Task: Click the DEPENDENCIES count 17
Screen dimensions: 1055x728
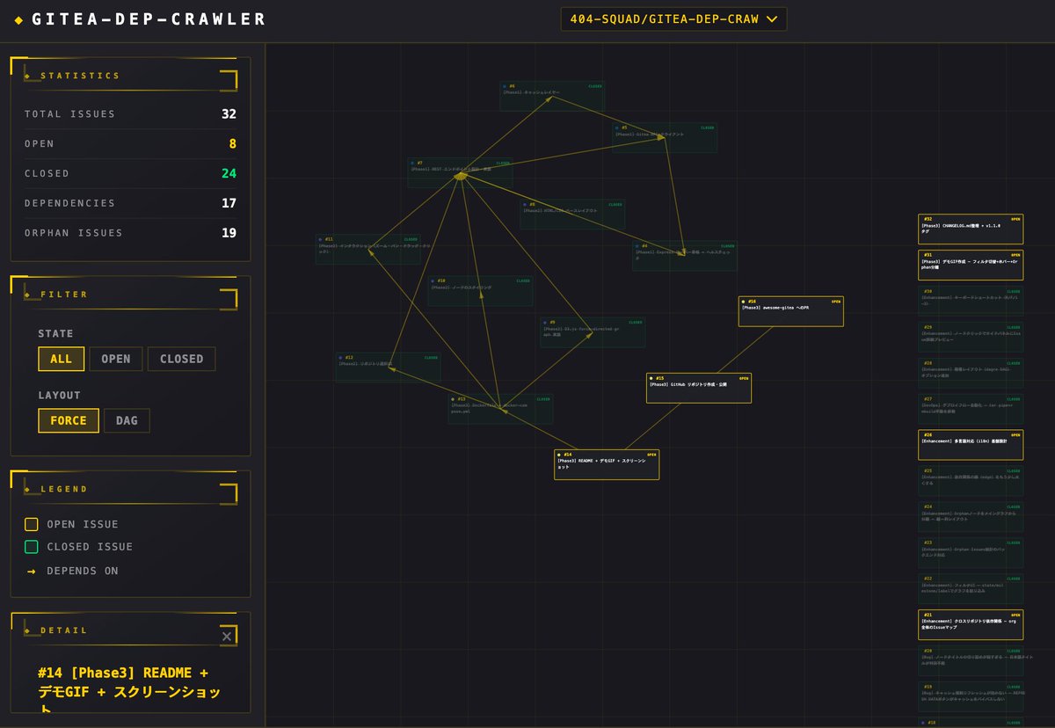Action: [x=229, y=204]
